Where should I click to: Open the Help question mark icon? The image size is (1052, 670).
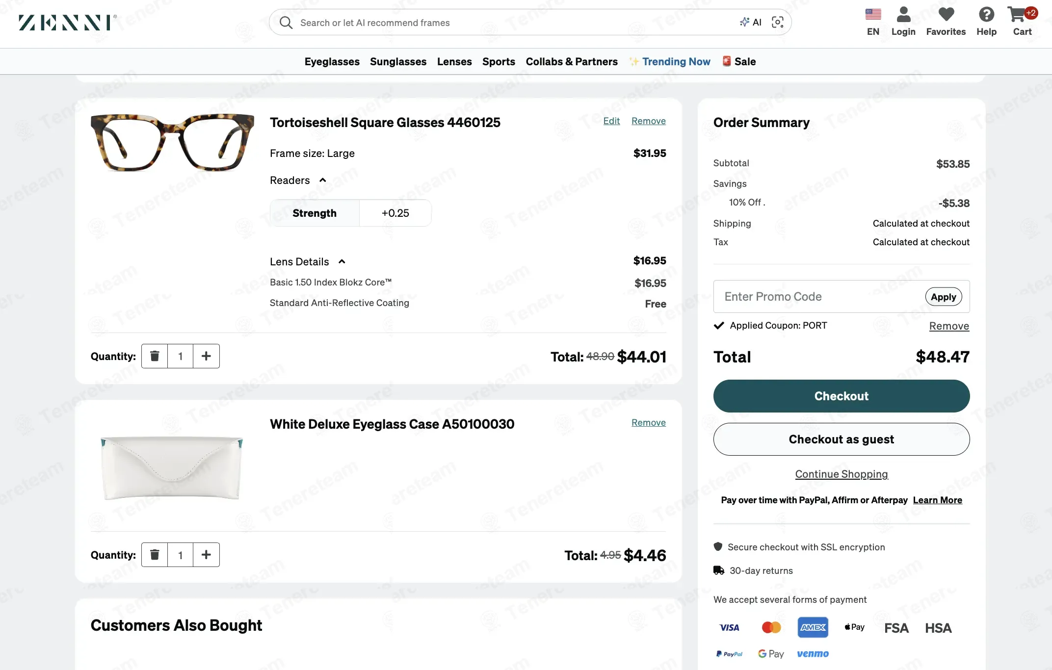point(986,14)
